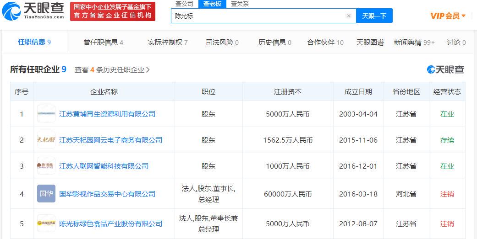Click the 注册资本 column header

coord(288,91)
